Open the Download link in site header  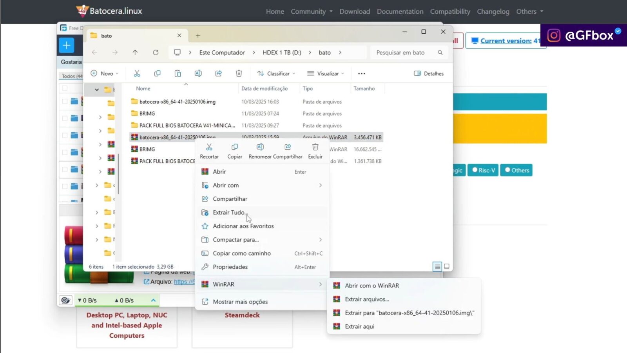[x=354, y=11]
